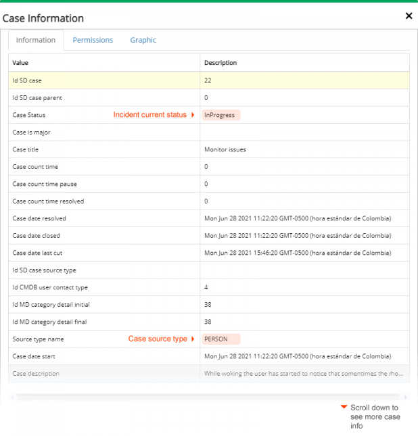Select the Case count time resolved label
This screenshot has width=418, height=436.
point(48,201)
